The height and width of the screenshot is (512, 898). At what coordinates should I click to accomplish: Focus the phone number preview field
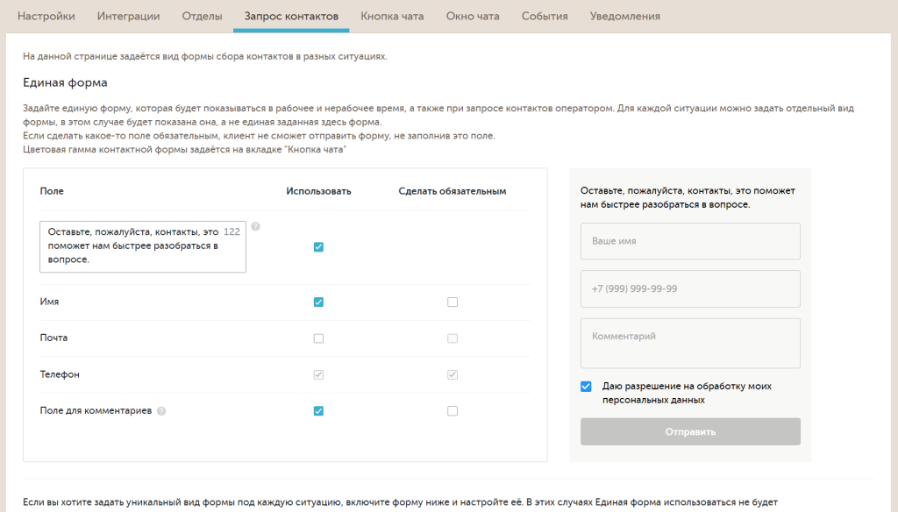click(690, 288)
